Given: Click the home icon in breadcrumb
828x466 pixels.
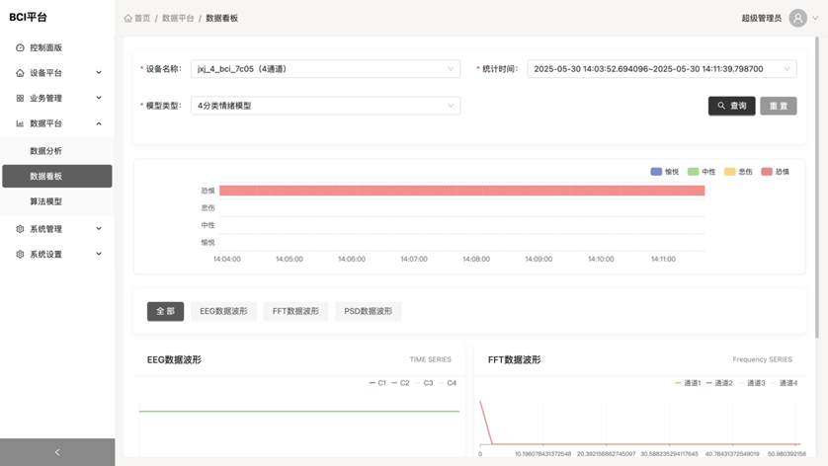Looking at the screenshot, I should point(128,18).
